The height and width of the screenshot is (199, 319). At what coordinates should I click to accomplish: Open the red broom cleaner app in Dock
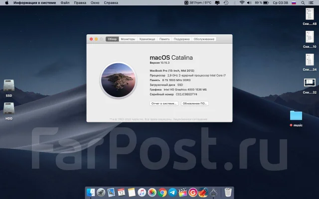[x=203, y=192]
